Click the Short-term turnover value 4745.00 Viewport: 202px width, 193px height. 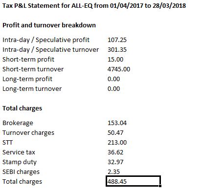point(119,69)
